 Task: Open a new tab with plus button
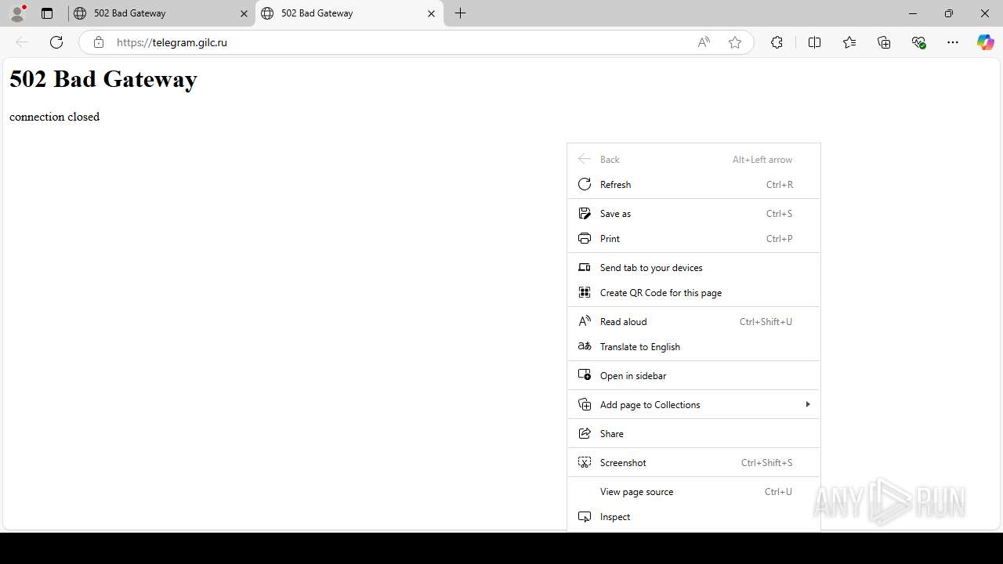coord(461,13)
